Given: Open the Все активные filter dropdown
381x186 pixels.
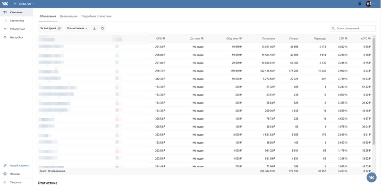Looking at the screenshot, I should (x=77, y=28).
